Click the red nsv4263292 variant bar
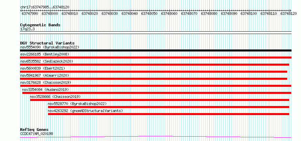 (x=168, y=114)
